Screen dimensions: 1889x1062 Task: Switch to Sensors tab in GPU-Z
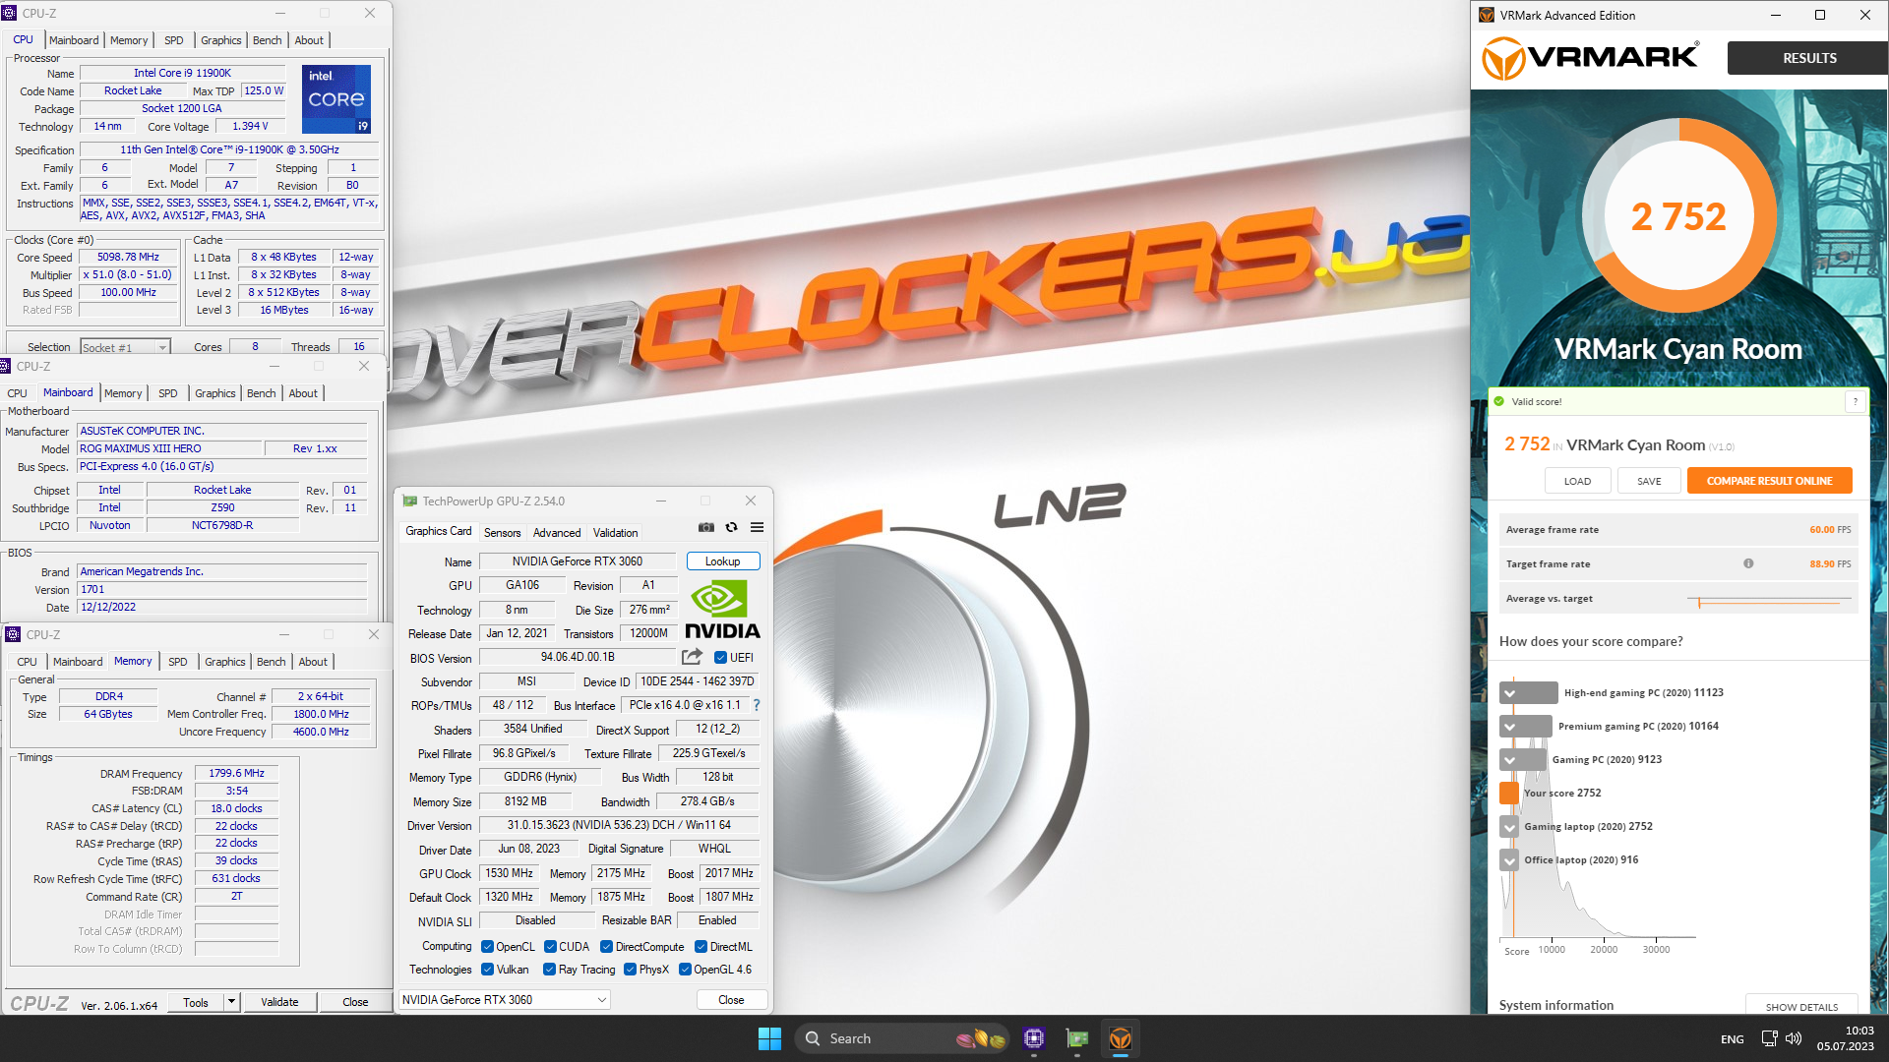502,532
